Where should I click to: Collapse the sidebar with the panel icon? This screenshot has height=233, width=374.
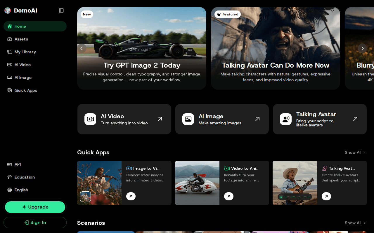click(61, 10)
